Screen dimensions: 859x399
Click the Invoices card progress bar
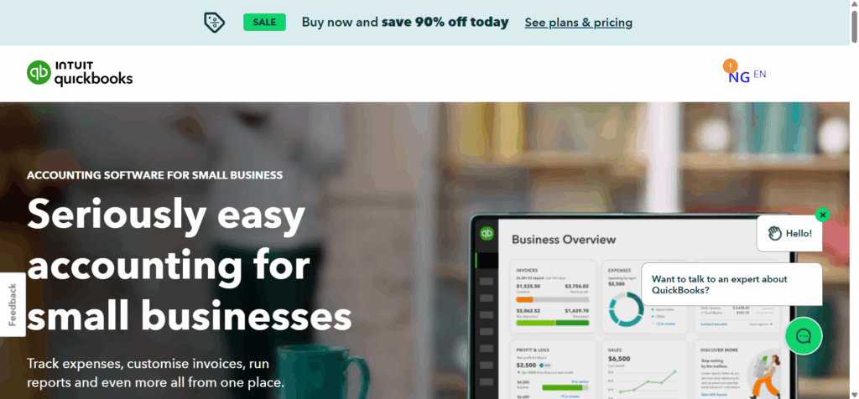[x=552, y=300]
